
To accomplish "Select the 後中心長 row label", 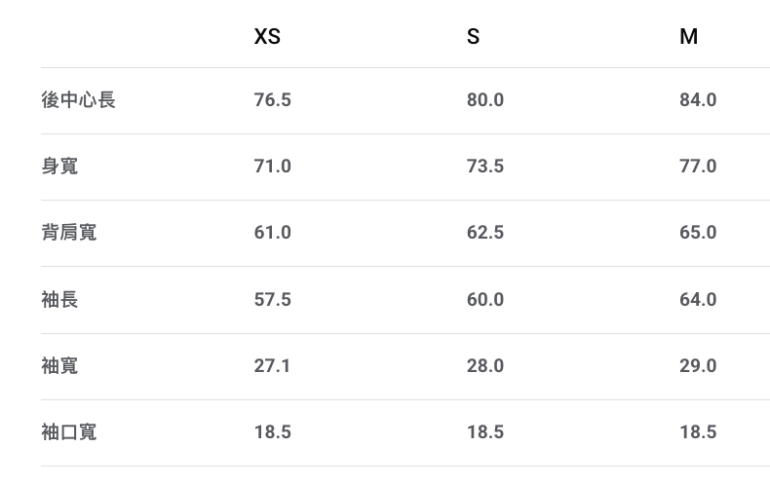I will (78, 99).
